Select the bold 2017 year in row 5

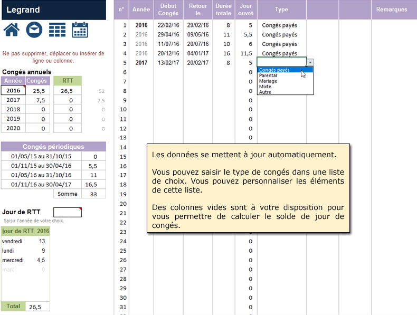[141, 63]
